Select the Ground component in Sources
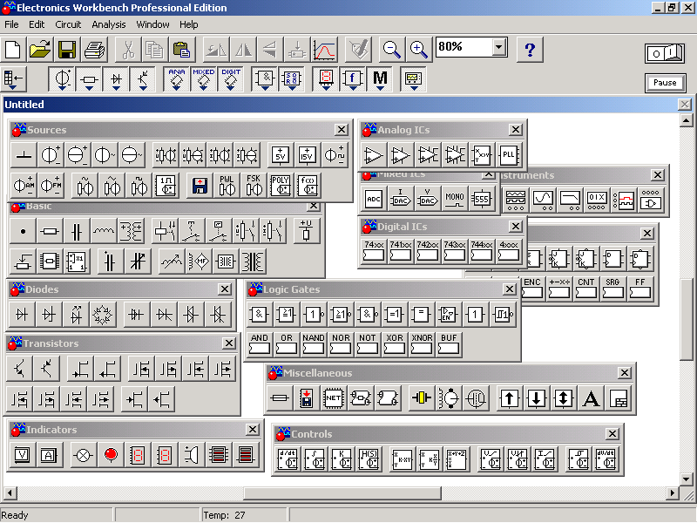 point(24,155)
